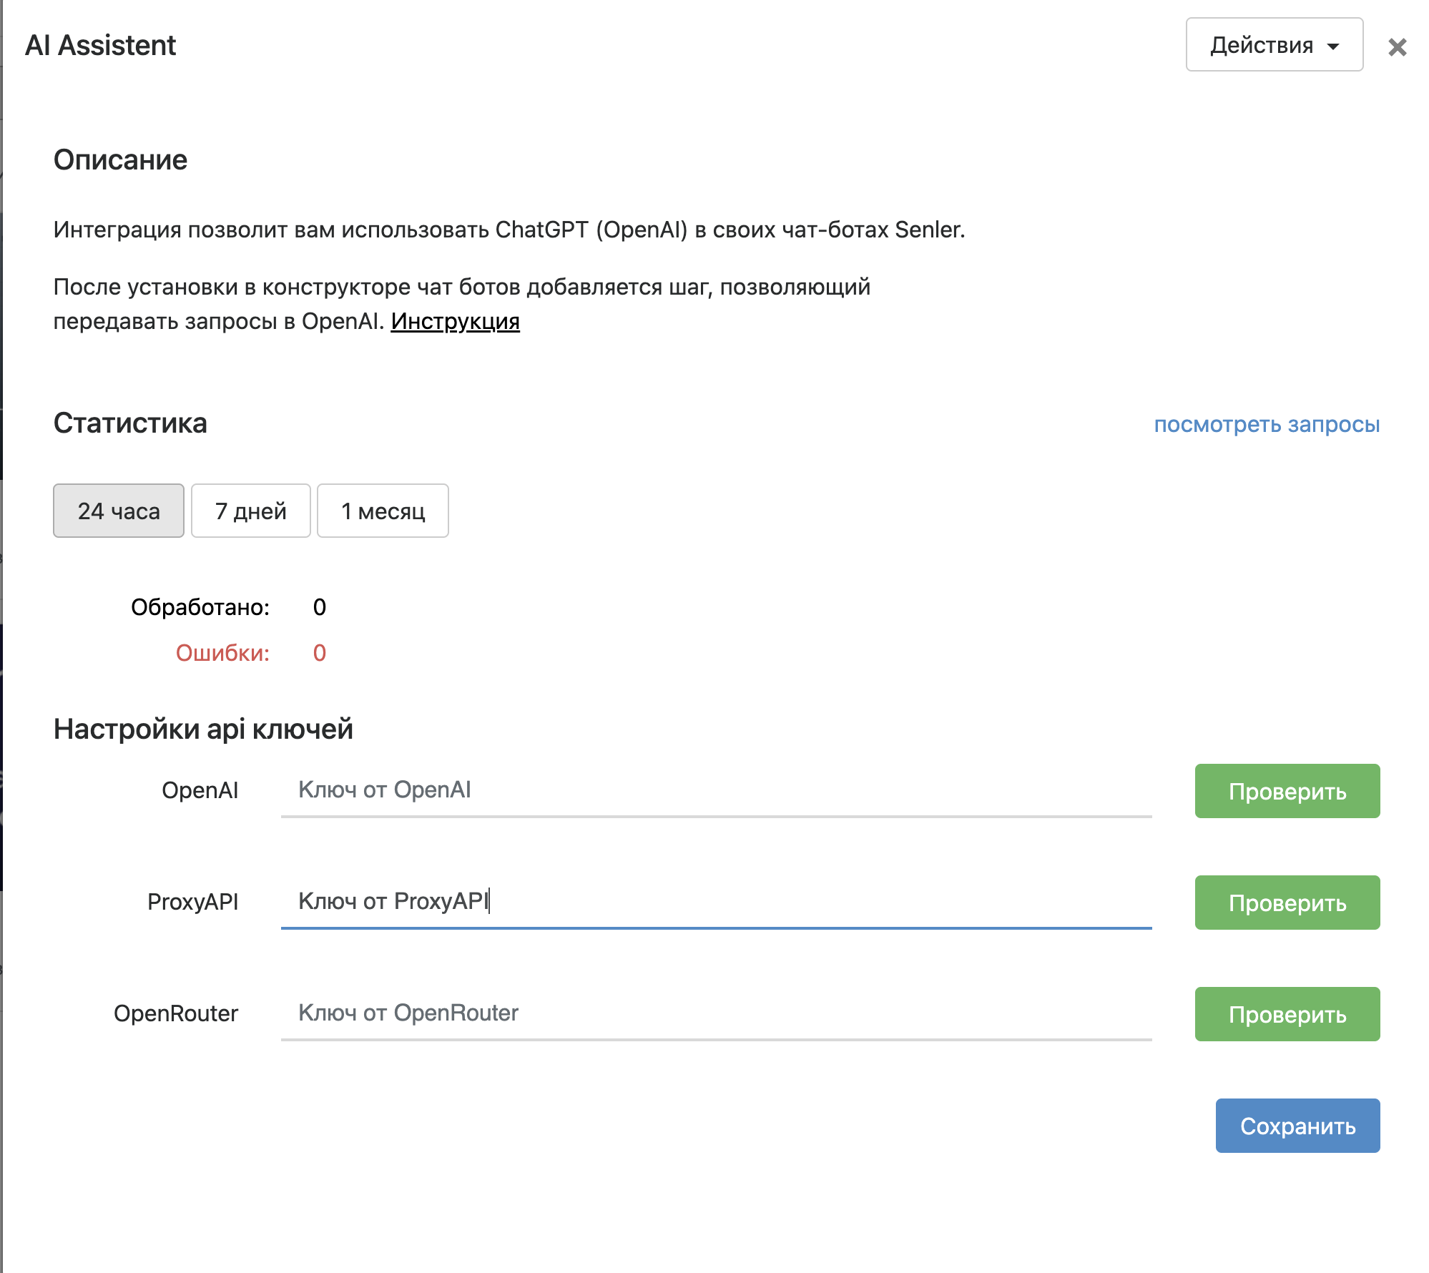This screenshot has height=1273, width=1429.
Task: Click the Ошибки error count value
Action: click(x=319, y=653)
